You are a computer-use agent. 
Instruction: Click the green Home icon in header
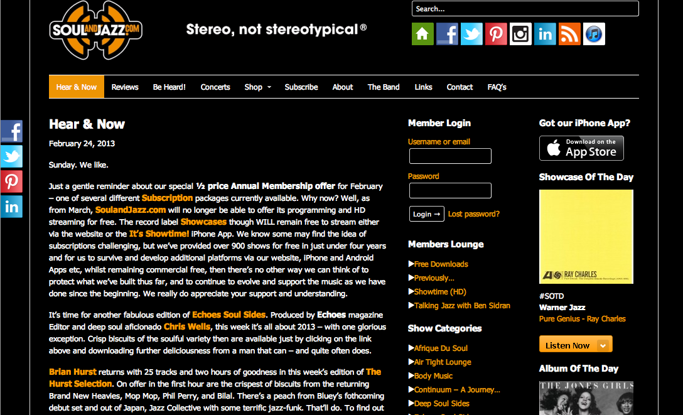[422, 34]
